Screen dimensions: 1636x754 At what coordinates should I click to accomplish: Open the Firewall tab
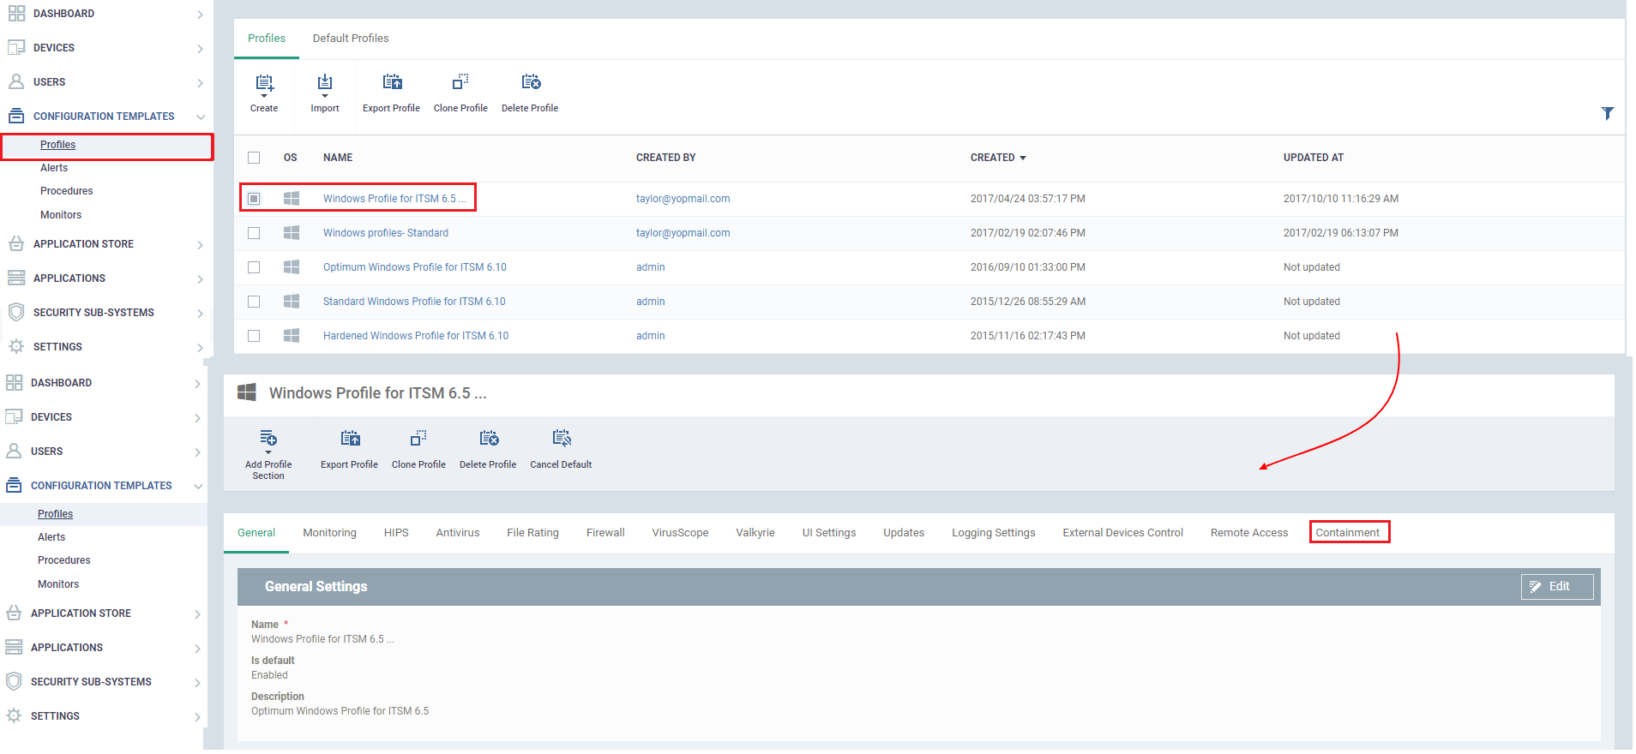[605, 533]
